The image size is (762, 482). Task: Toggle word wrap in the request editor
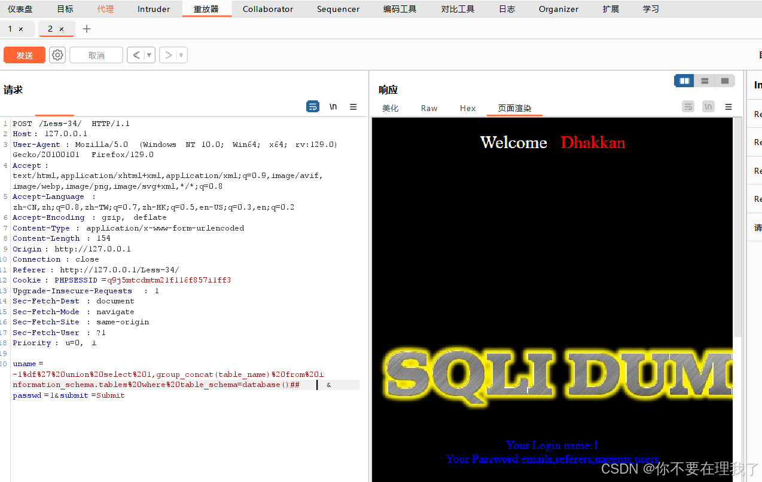coord(313,106)
